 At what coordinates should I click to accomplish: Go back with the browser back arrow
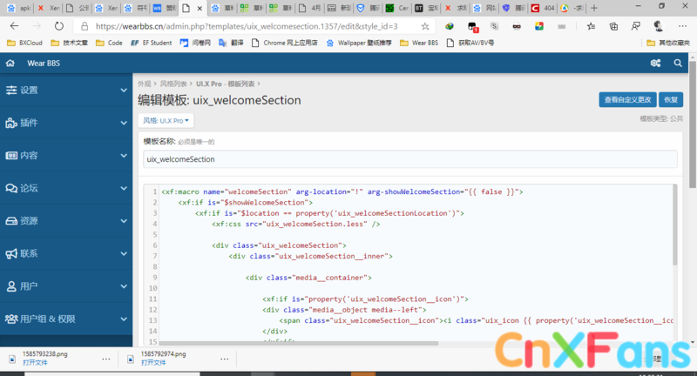[14, 26]
